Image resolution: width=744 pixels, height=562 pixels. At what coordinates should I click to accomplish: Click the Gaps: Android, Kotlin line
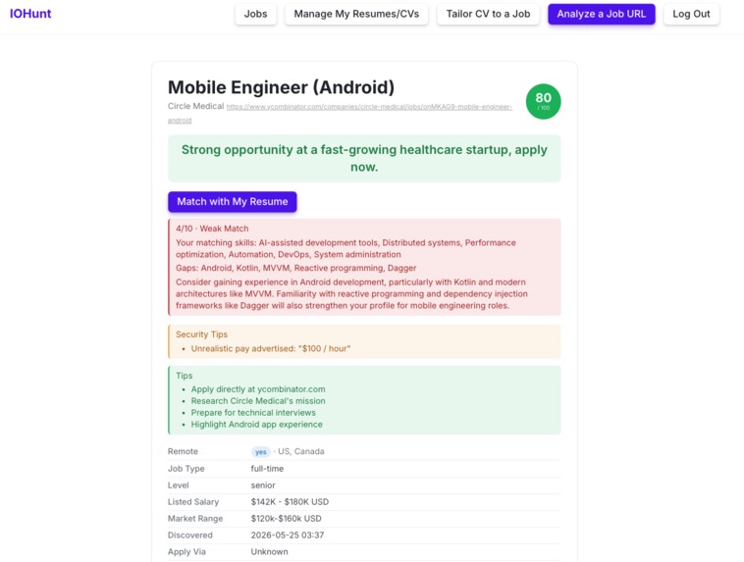point(296,268)
